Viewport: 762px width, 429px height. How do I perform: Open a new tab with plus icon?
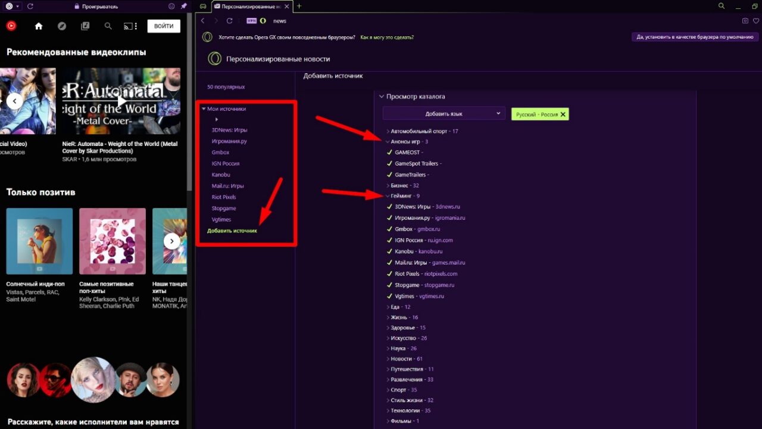299,6
